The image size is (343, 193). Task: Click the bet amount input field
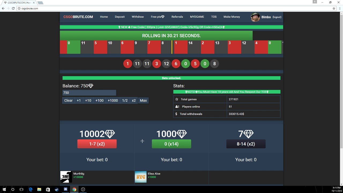[x=89, y=92]
